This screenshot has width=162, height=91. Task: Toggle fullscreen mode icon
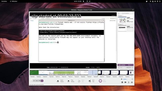[132, 79]
